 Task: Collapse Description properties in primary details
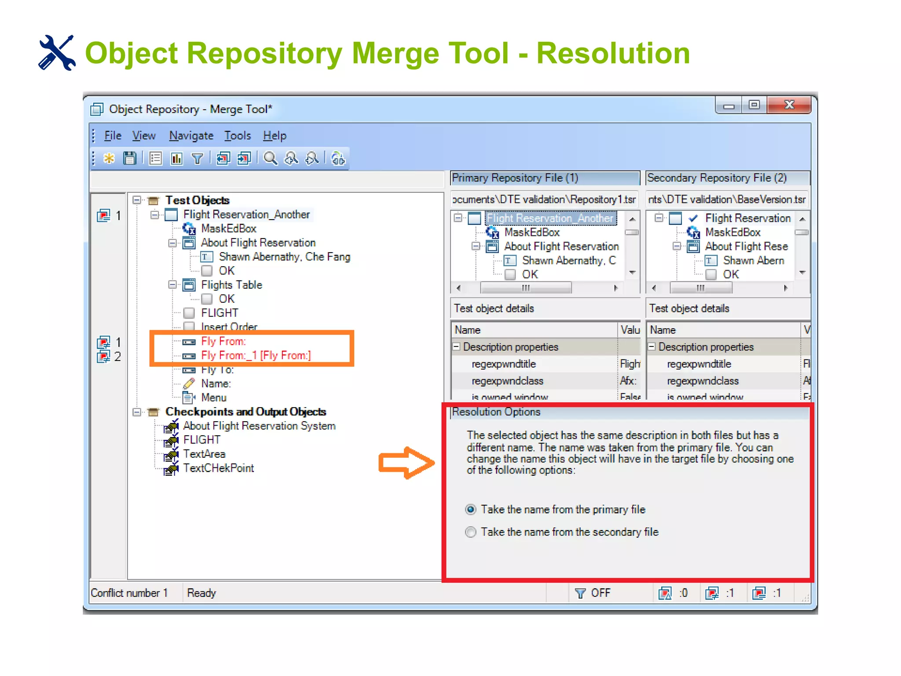pyautogui.click(x=457, y=347)
